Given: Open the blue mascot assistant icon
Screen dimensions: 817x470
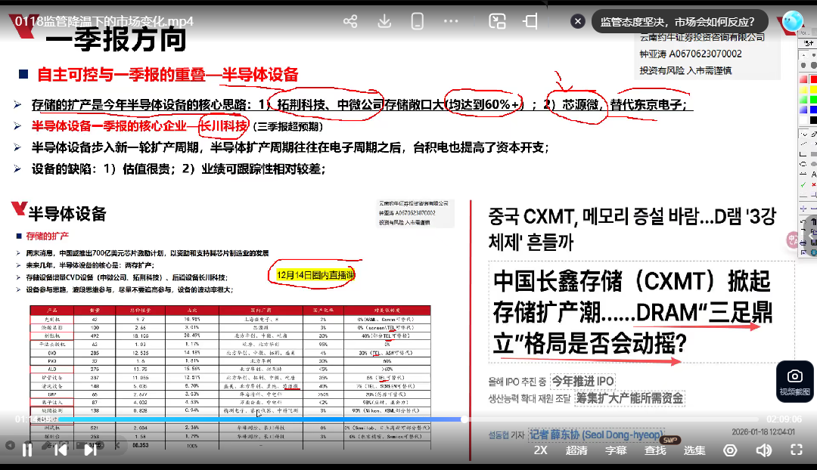Looking at the screenshot, I should click(793, 21).
